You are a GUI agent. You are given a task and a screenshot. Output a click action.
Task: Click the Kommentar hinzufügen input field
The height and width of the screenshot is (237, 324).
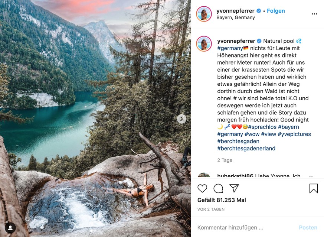click(x=245, y=227)
